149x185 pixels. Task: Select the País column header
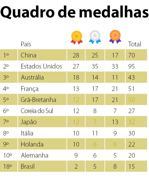(26, 44)
